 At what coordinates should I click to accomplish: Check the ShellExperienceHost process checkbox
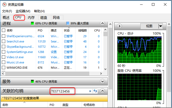pos(4,36)
